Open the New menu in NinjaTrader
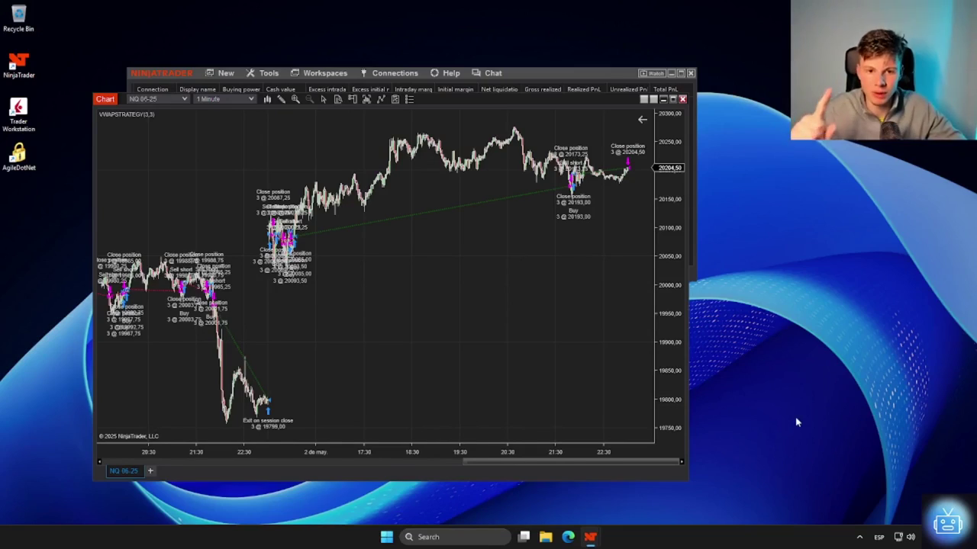This screenshot has height=549, width=977. 220,73
